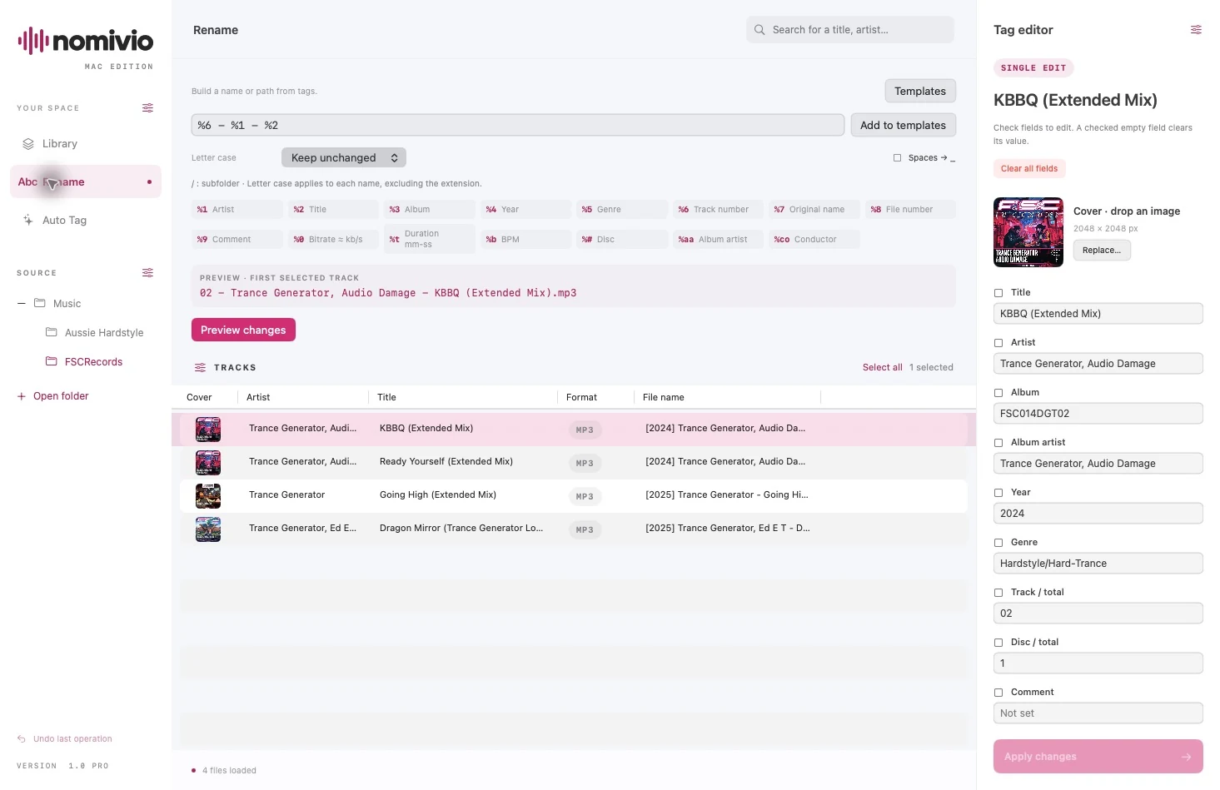Click Select all tracks link
This screenshot has height=790, width=1220.
click(882, 368)
